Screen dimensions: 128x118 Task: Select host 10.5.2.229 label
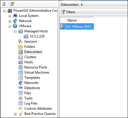point(37,36)
